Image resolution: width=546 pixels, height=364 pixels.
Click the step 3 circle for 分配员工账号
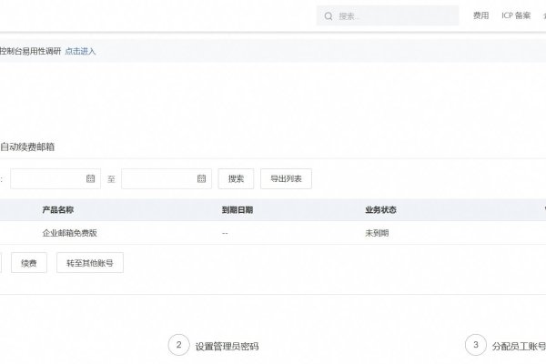[475, 345]
